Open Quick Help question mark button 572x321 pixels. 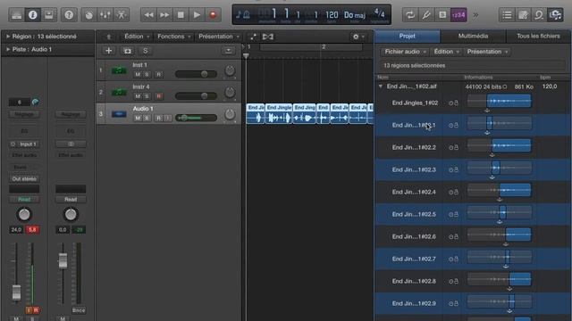(69, 15)
